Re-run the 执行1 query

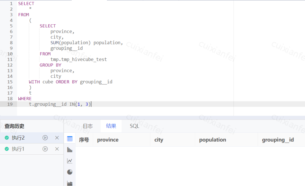pyautogui.click(x=45, y=149)
